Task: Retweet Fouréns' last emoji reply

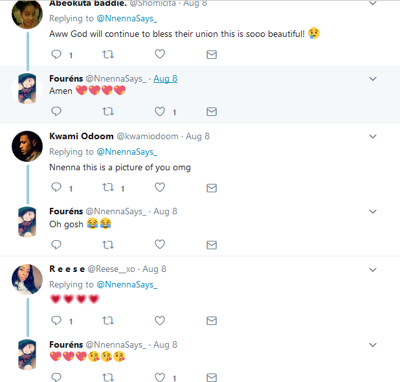Action: click(108, 377)
